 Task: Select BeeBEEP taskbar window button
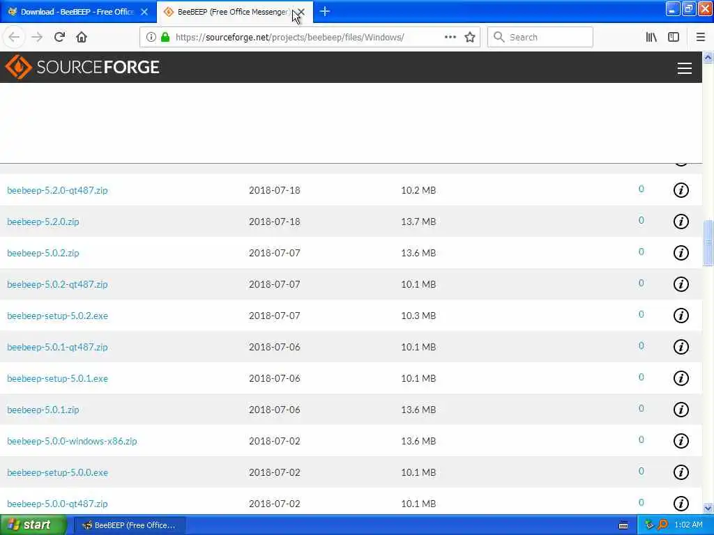click(129, 525)
